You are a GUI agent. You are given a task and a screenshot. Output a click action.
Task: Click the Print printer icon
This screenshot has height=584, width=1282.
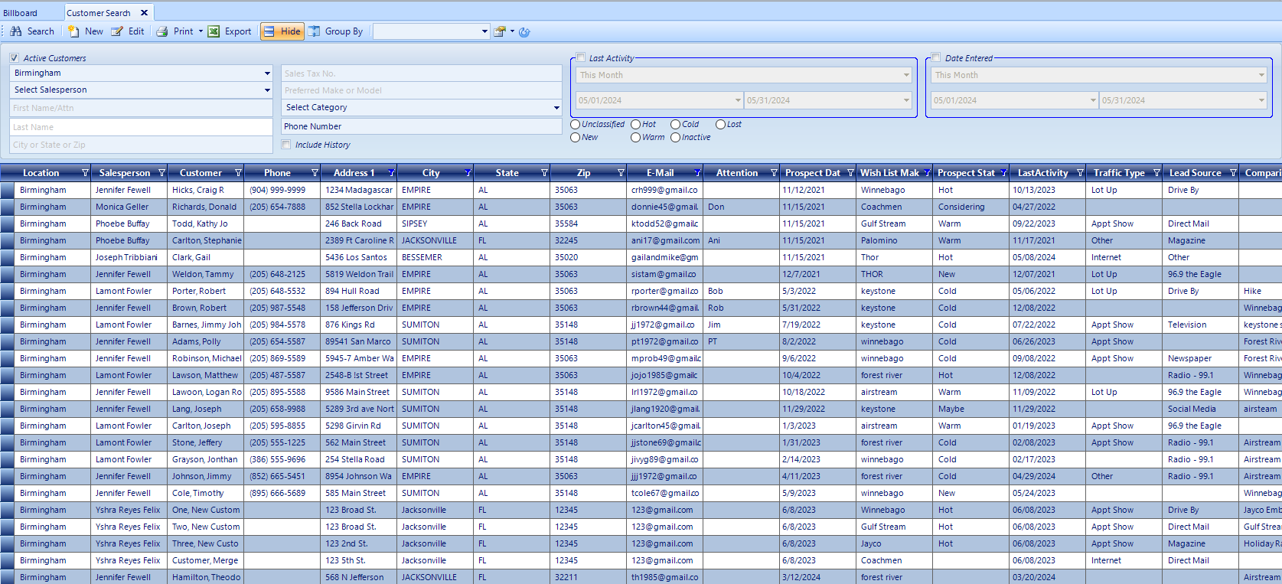(162, 31)
